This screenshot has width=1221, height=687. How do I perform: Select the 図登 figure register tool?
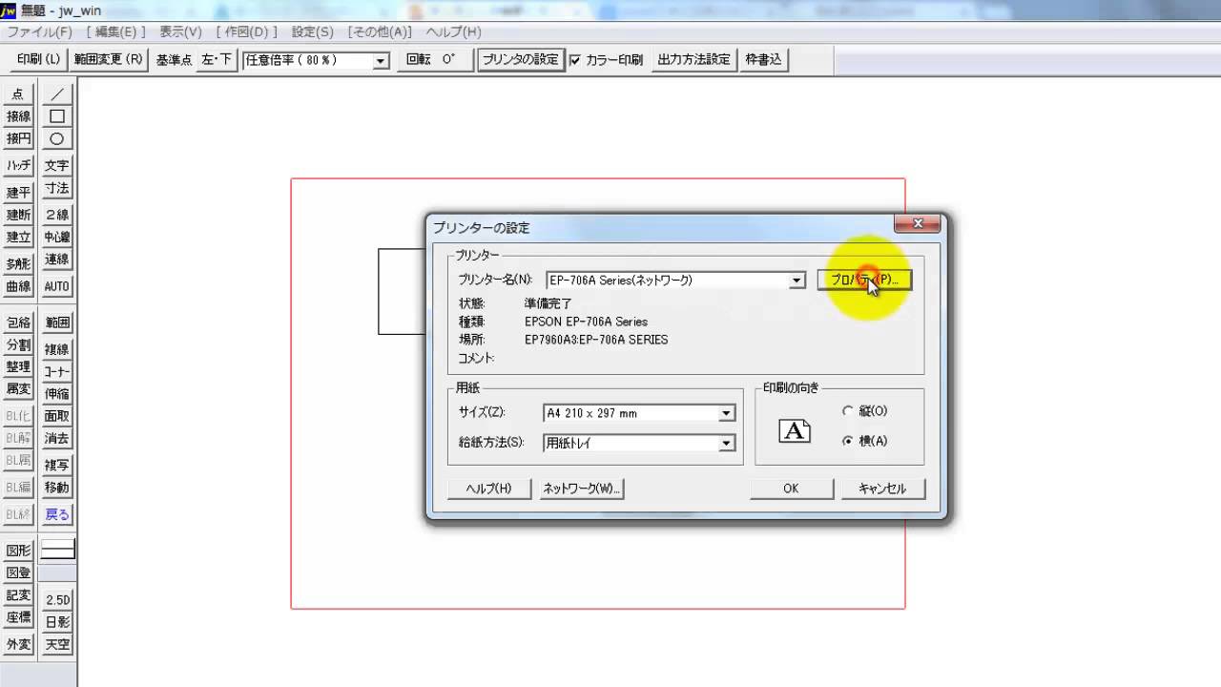18,572
